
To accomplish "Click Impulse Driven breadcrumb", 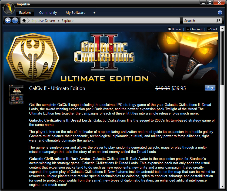I will 43,21.
